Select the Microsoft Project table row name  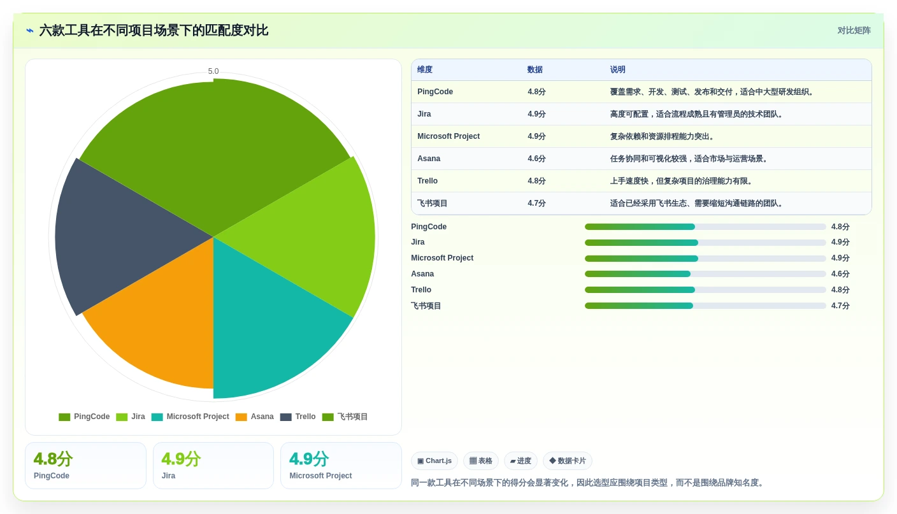point(448,136)
